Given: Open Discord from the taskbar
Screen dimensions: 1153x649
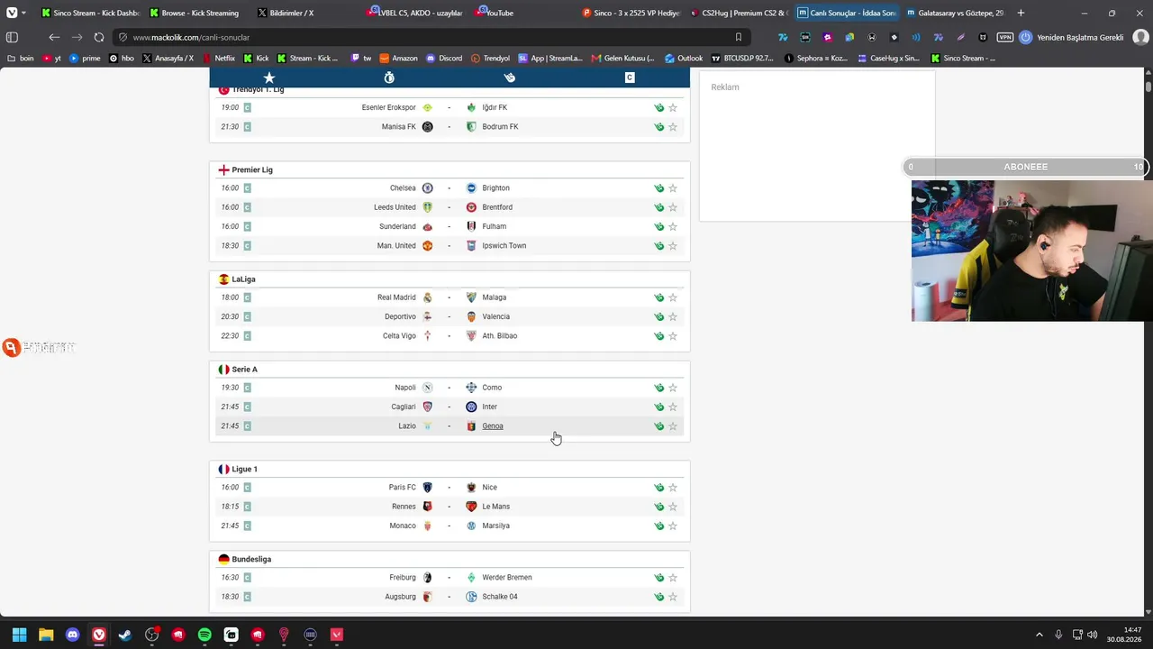Looking at the screenshot, I should pyautogui.click(x=72, y=635).
